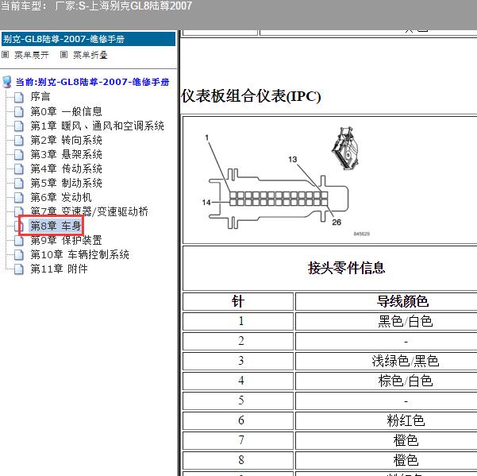Click the 接头零件信息 table title

pyautogui.click(x=347, y=268)
